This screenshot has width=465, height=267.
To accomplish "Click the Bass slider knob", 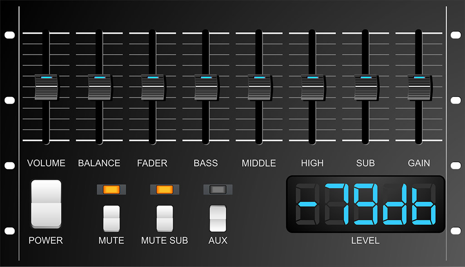I will 206,87.
